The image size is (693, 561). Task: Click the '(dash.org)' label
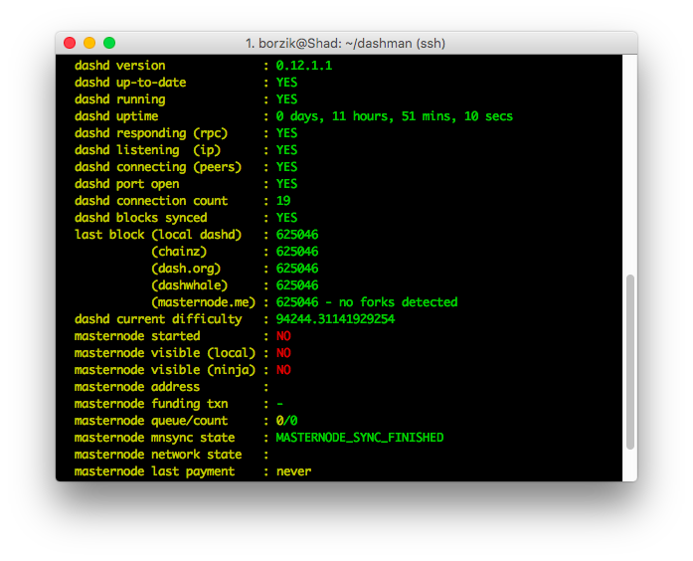tap(186, 269)
